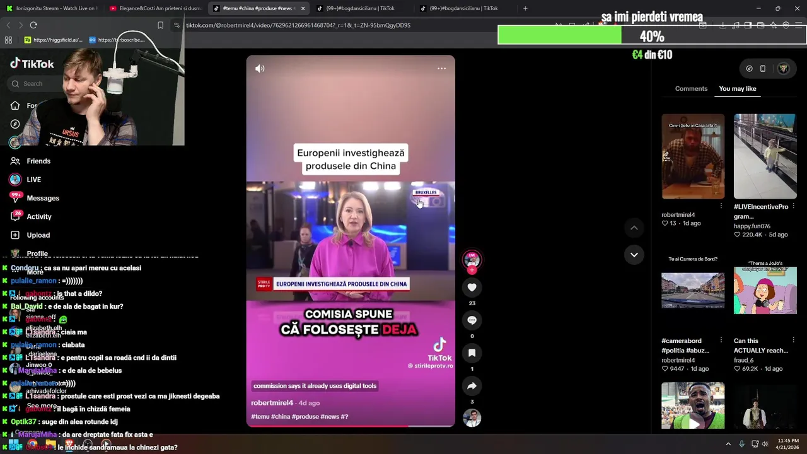Open the video more options menu
Viewport: 807px width, 454px height.
441,69
